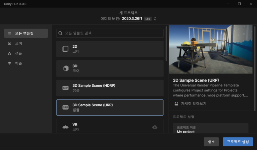Choose the 3D Sample Scene (HDRP) template
This screenshot has width=257, height=150.
[110, 88]
